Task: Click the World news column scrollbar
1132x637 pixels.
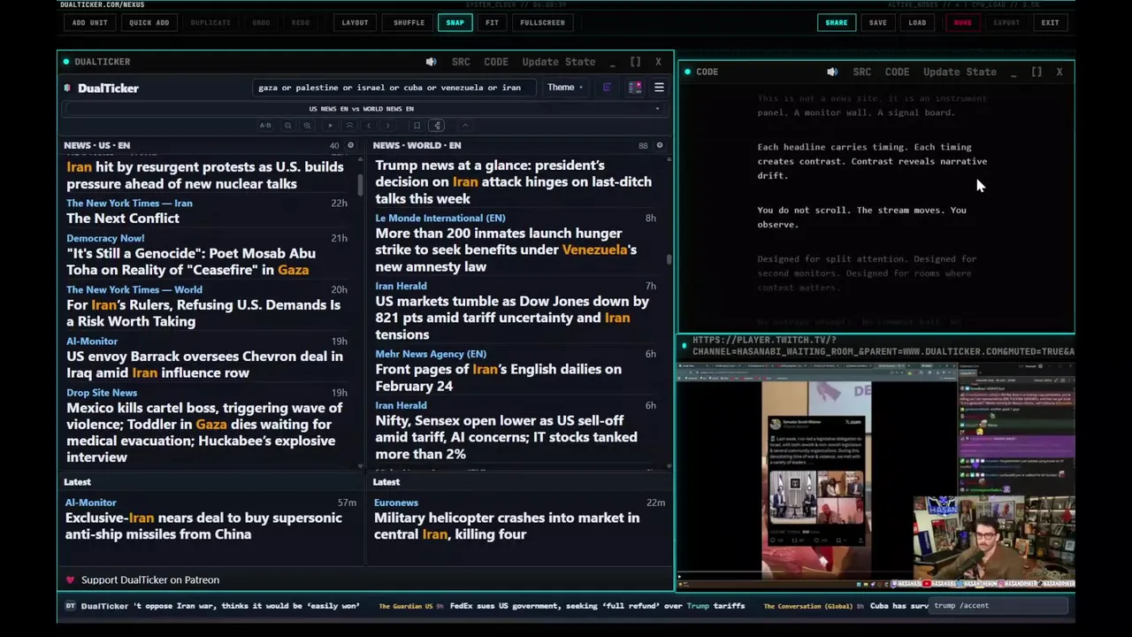Action: (669, 259)
